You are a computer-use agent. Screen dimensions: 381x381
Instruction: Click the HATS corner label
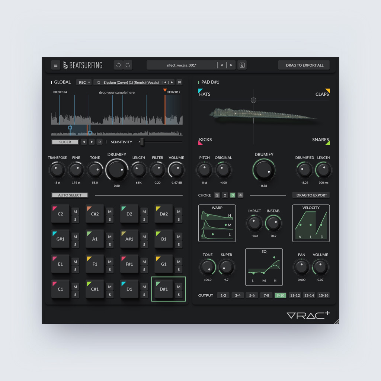pos(205,94)
